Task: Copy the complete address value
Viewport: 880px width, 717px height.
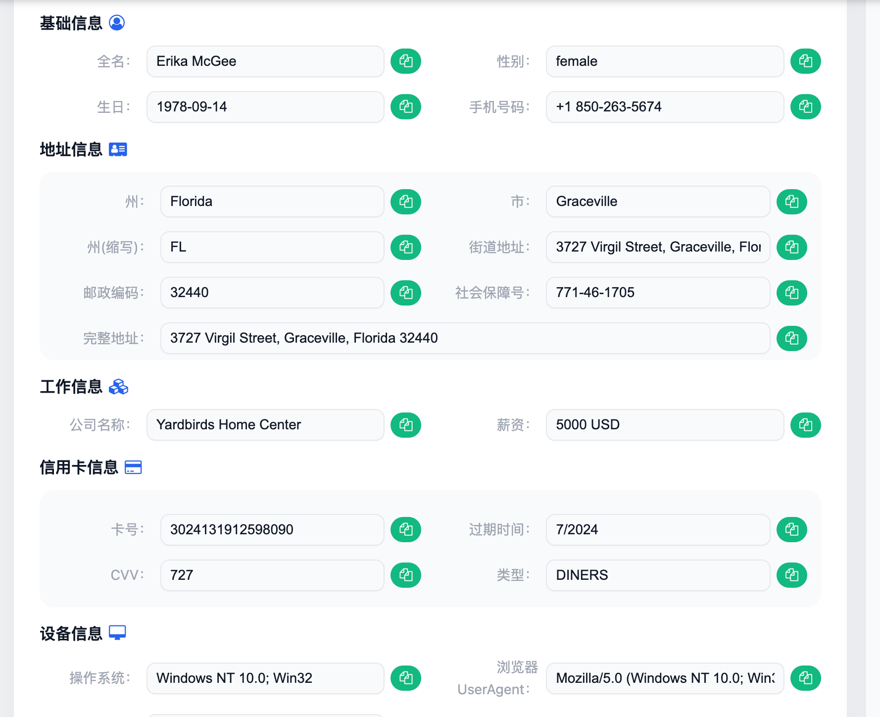Action: (792, 338)
